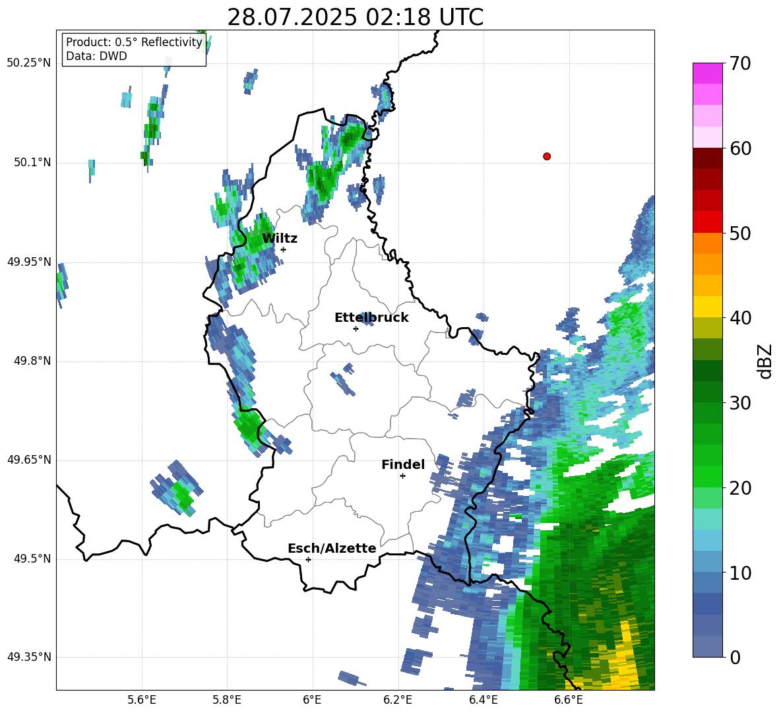Click the 6.4°E longitude label
The height and width of the screenshot is (713, 781).
click(483, 700)
